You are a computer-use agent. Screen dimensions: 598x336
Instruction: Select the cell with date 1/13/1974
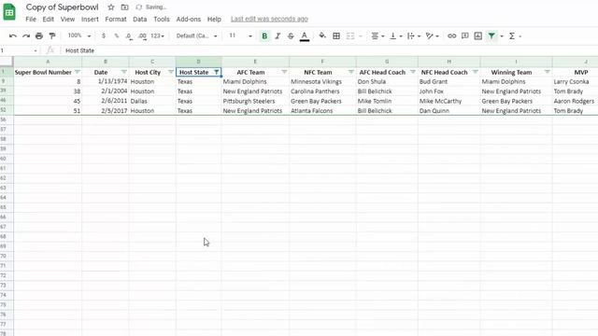point(106,81)
